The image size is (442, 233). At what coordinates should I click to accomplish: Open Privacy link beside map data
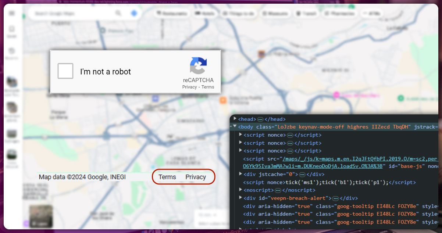196,177
